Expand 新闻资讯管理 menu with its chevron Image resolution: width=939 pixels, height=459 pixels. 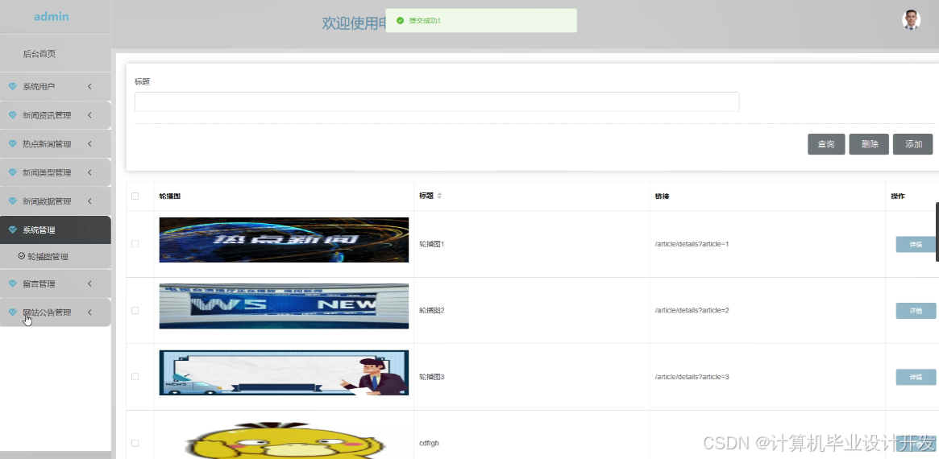[89, 115]
